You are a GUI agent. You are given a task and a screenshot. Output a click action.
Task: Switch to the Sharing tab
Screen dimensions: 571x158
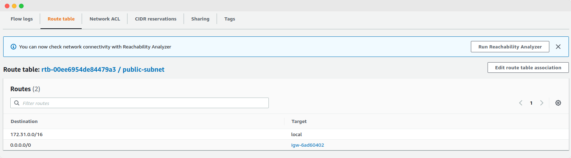[x=200, y=19]
